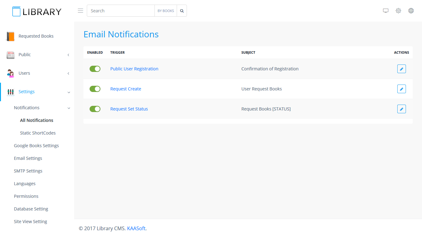Switch off Request Set Status toggle
Viewport: 422px width, 237px height.
[x=95, y=109]
